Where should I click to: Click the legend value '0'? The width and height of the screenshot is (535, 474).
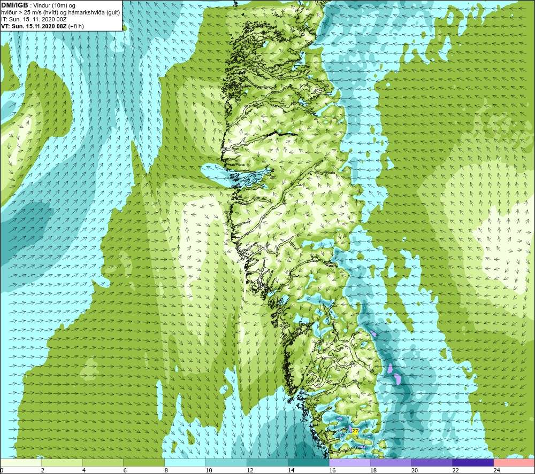[2, 470]
